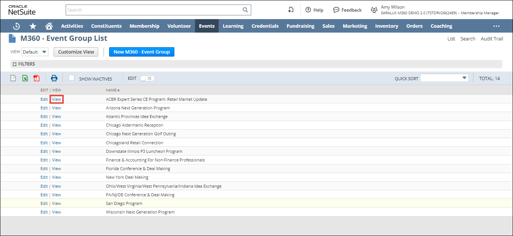Image resolution: width=513 pixels, height=236 pixels.
Task: Go to the Home house icon
Action: (49, 26)
